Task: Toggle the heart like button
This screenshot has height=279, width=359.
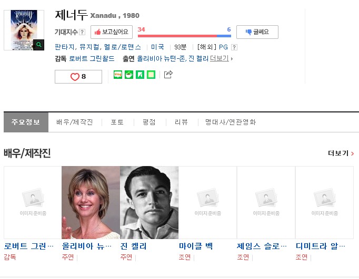Action: tap(78, 77)
